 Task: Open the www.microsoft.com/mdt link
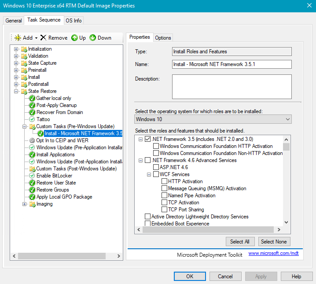tap(273, 253)
